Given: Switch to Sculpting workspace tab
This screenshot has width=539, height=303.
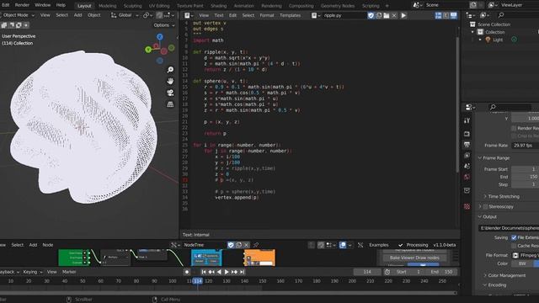Looking at the screenshot, I should pyautogui.click(x=132, y=6).
